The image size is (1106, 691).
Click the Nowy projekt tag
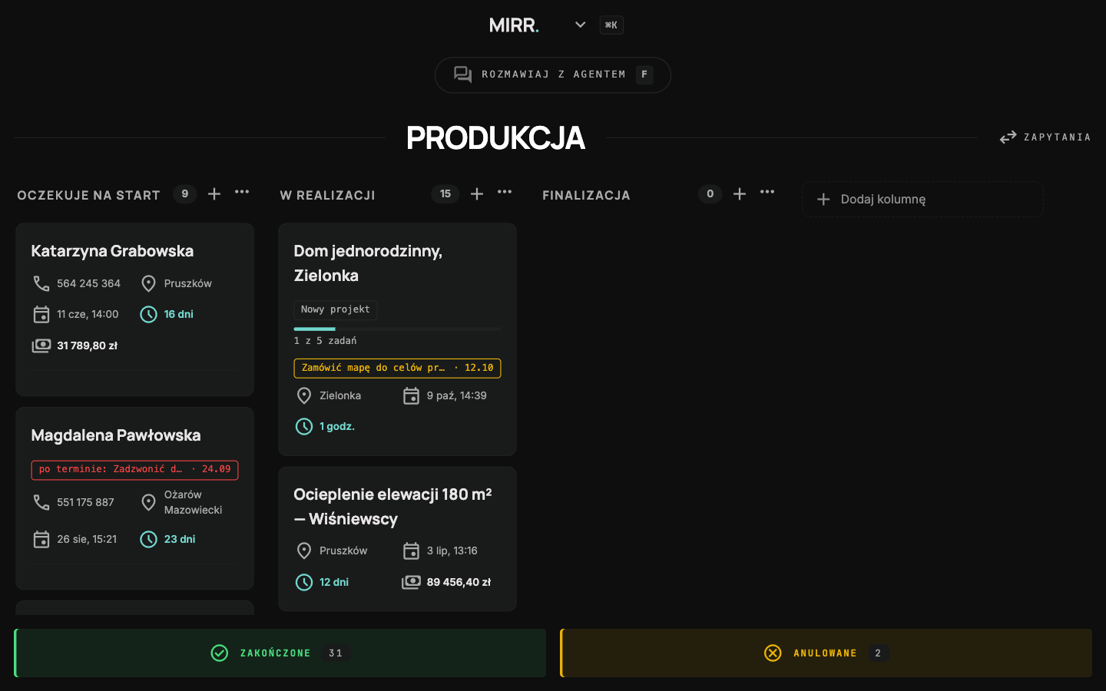pyautogui.click(x=336, y=309)
